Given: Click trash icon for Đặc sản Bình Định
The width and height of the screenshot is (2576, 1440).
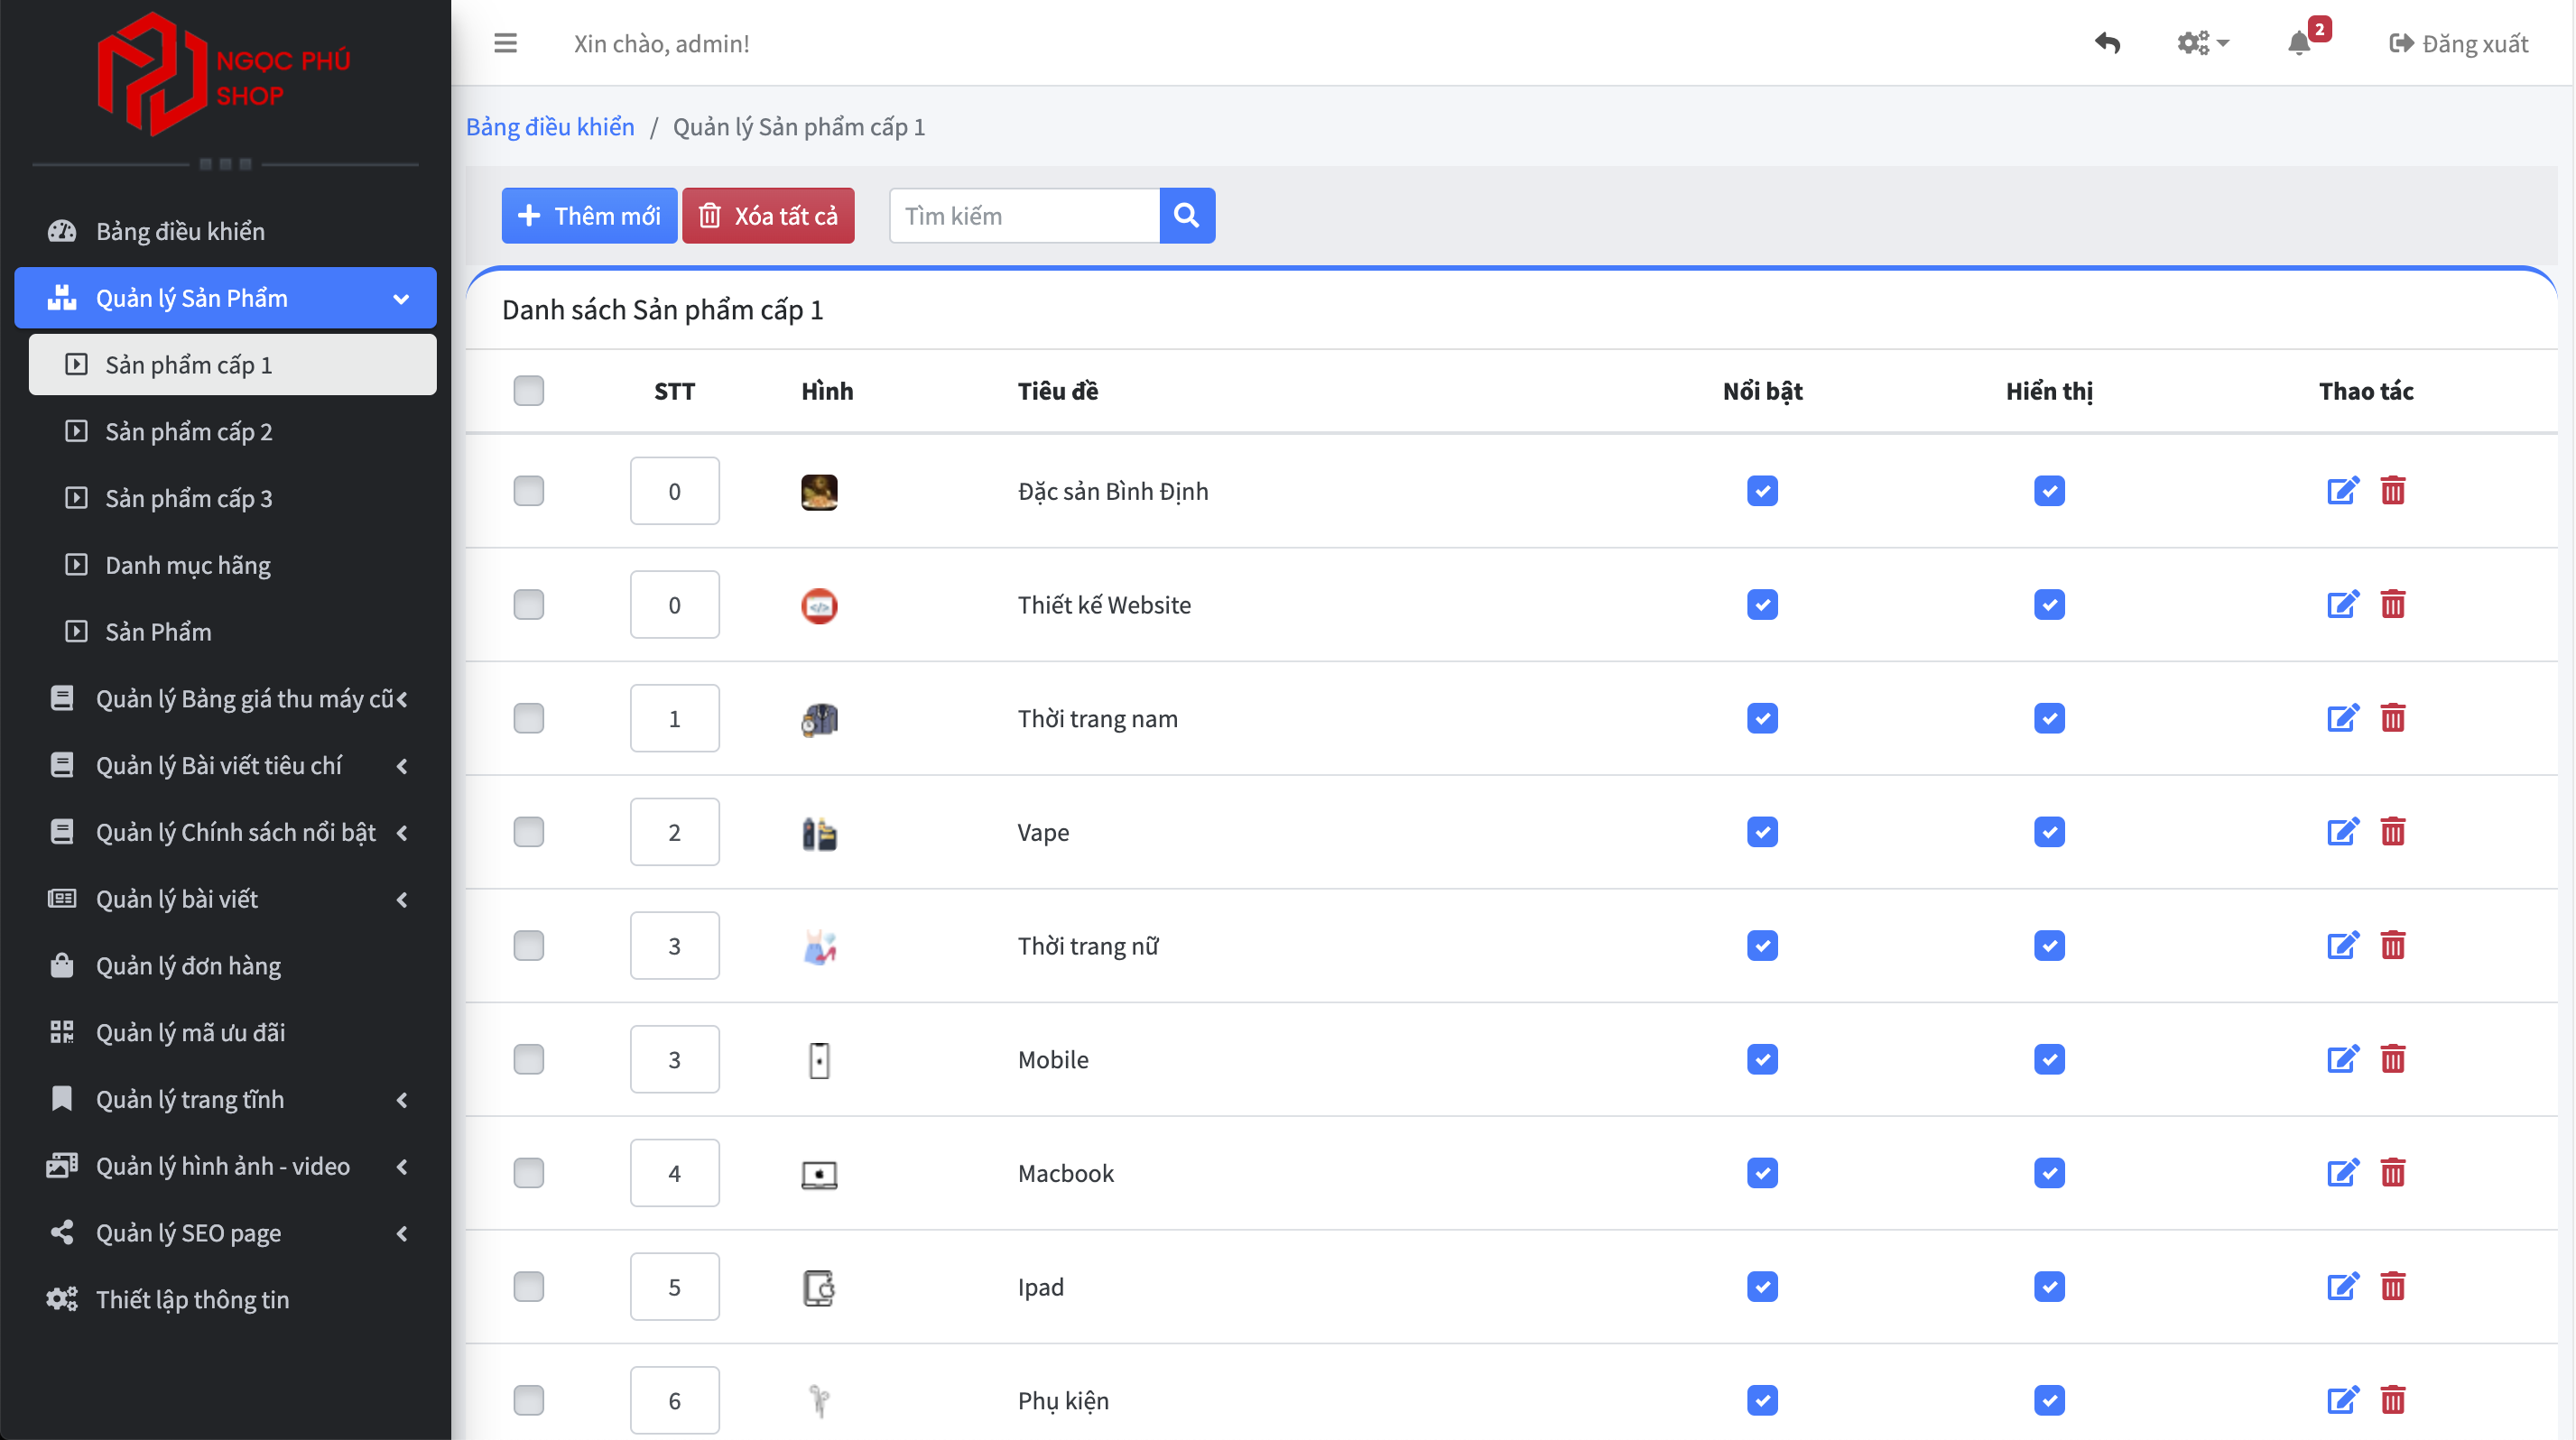Looking at the screenshot, I should click(2393, 491).
